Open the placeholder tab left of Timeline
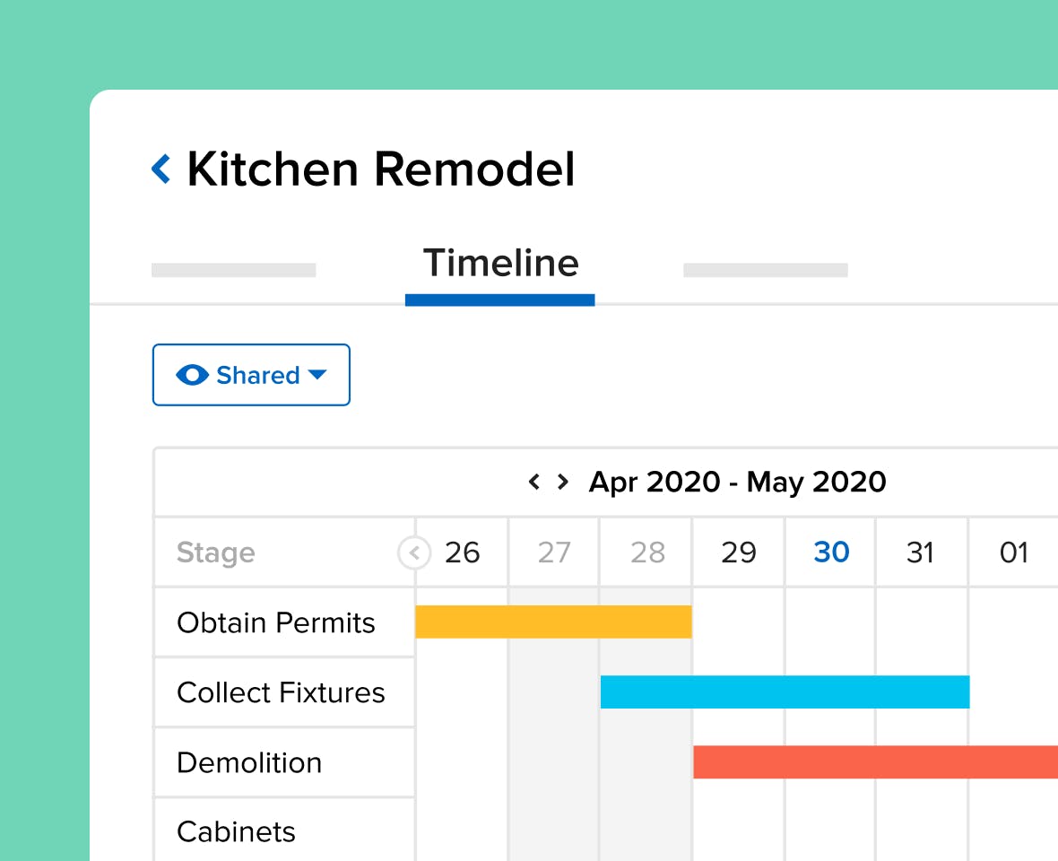Viewport: 1058px width, 861px height. pos(233,270)
